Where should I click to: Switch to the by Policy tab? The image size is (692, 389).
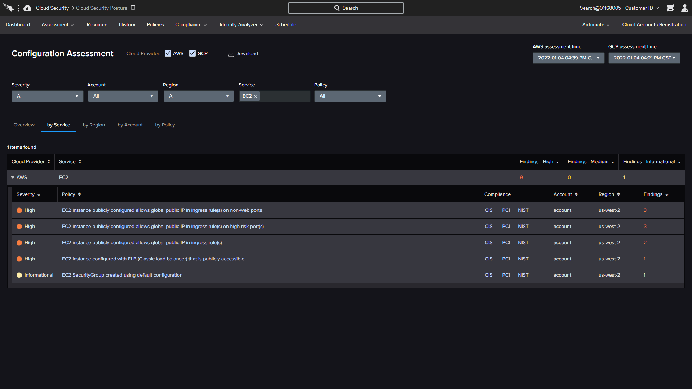pos(165,125)
